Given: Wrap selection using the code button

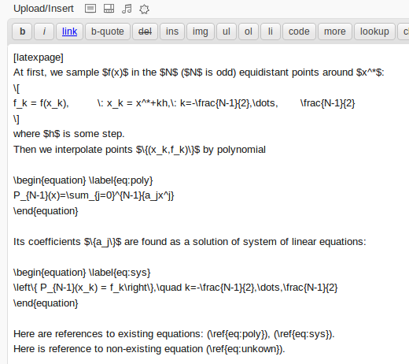Looking at the screenshot, I should (x=299, y=32).
